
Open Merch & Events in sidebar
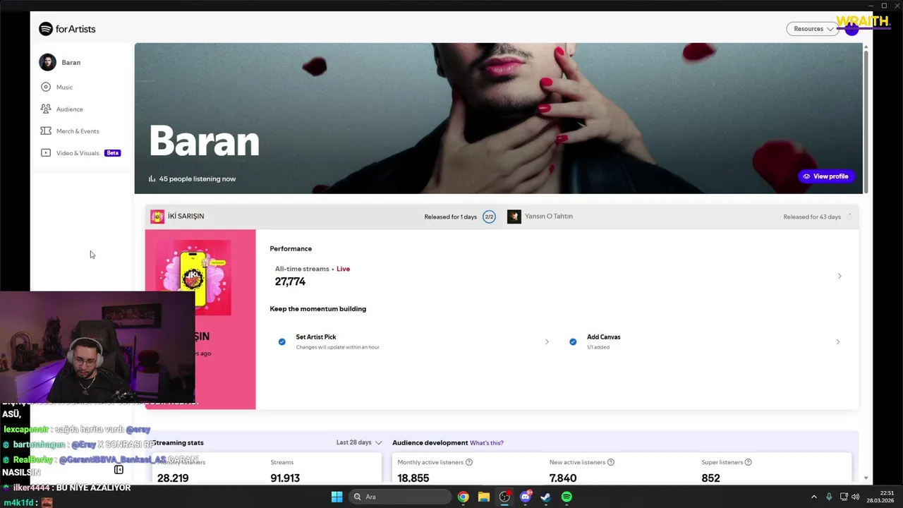pyautogui.click(x=78, y=131)
